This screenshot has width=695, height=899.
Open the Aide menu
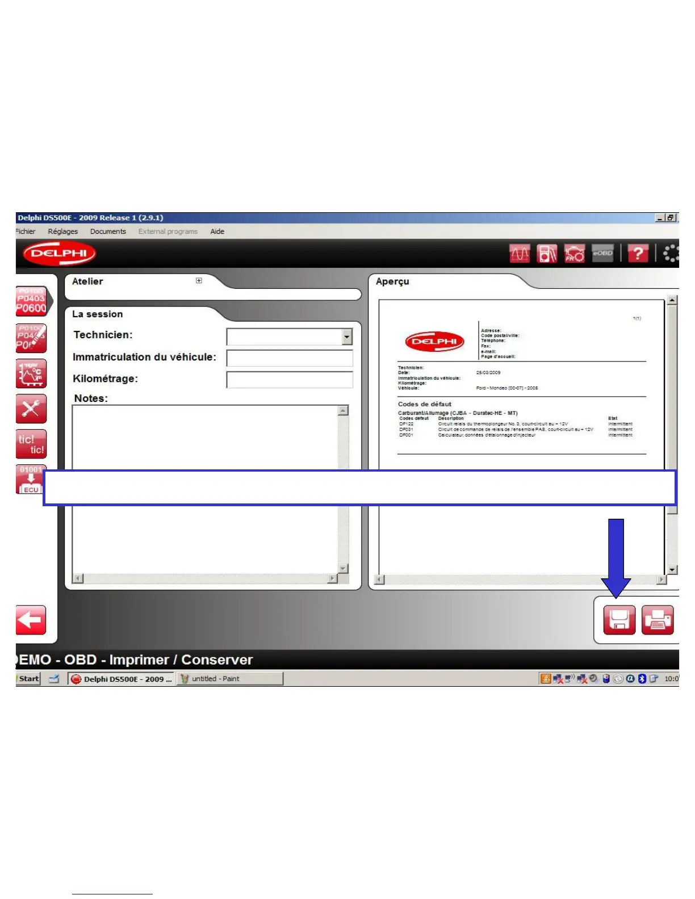[x=217, y=232]
